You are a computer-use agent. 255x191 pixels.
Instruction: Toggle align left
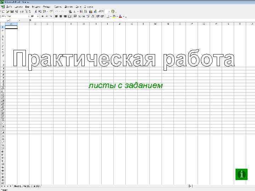coord(56,16)
